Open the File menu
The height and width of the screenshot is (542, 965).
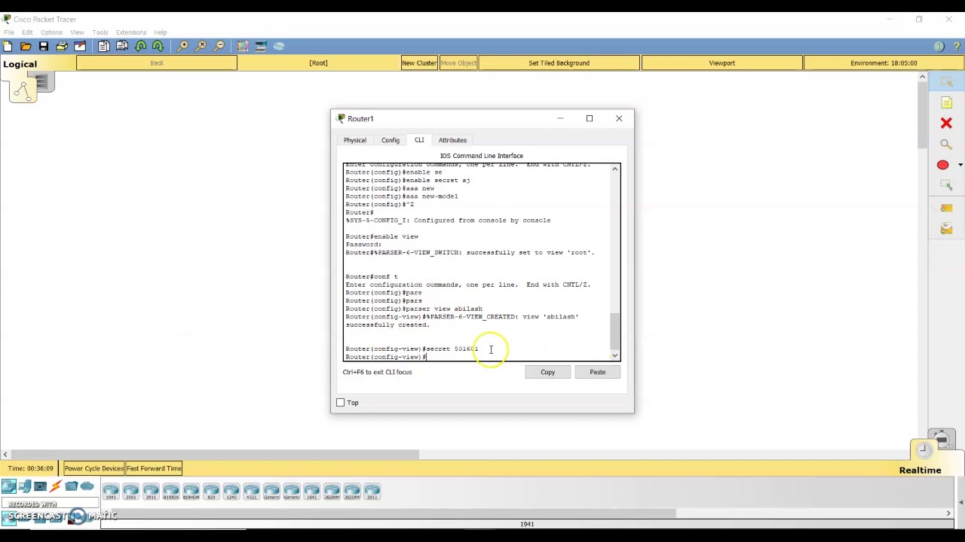pyautogui.click(x=9, y=32)
